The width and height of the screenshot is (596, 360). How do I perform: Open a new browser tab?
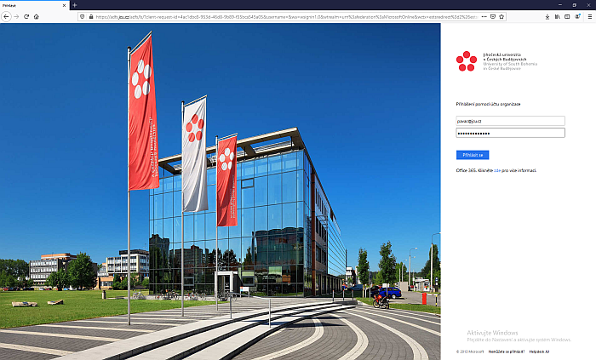75,5
